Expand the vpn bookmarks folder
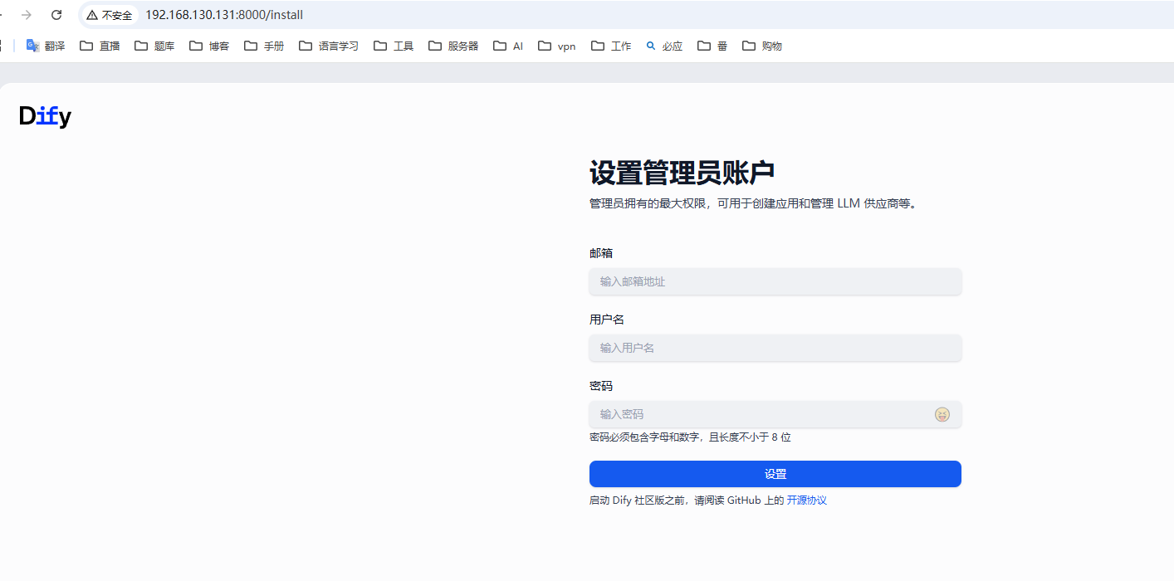The width and height of the screenshot is (1174, 581). 556,46
